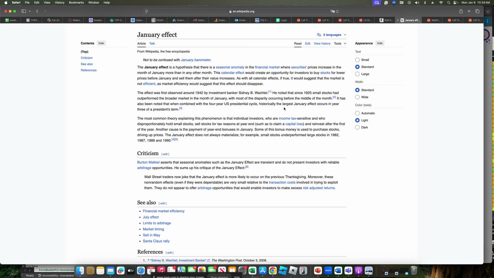Go back with Safari's back arrow

37,11
